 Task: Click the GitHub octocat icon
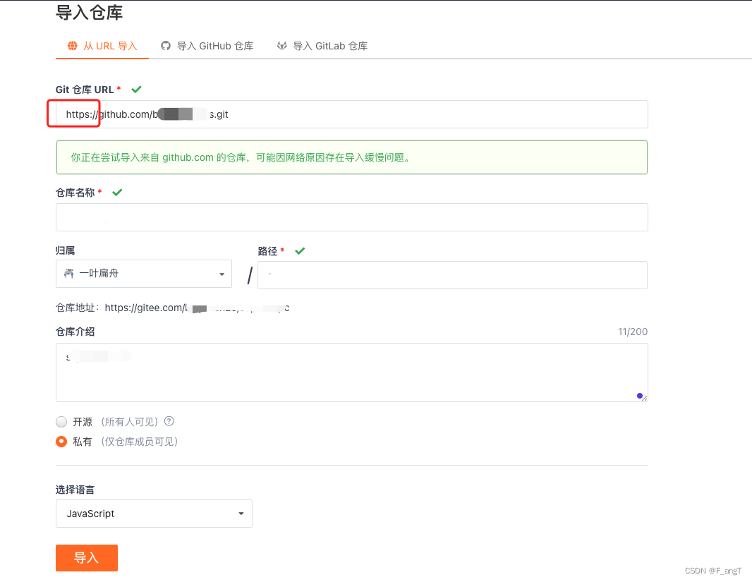click(x=166, y=46)
